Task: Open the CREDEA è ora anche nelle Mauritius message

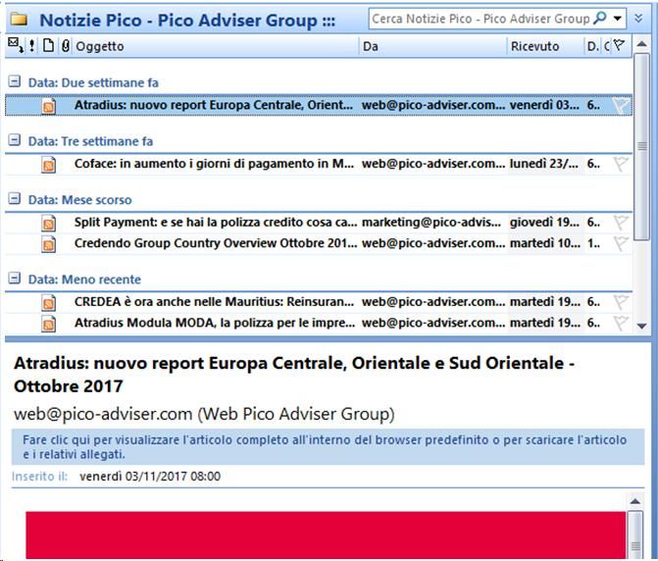Action: 319,302
